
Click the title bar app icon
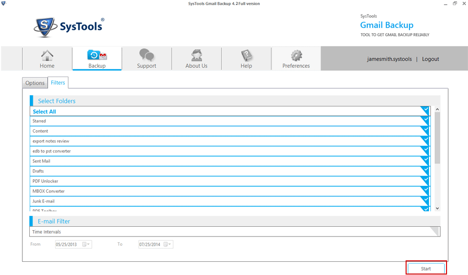point(3,3)
